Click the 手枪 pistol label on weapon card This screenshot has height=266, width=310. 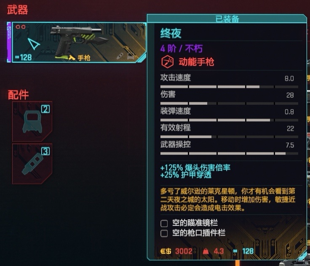(x=84, y=58)
